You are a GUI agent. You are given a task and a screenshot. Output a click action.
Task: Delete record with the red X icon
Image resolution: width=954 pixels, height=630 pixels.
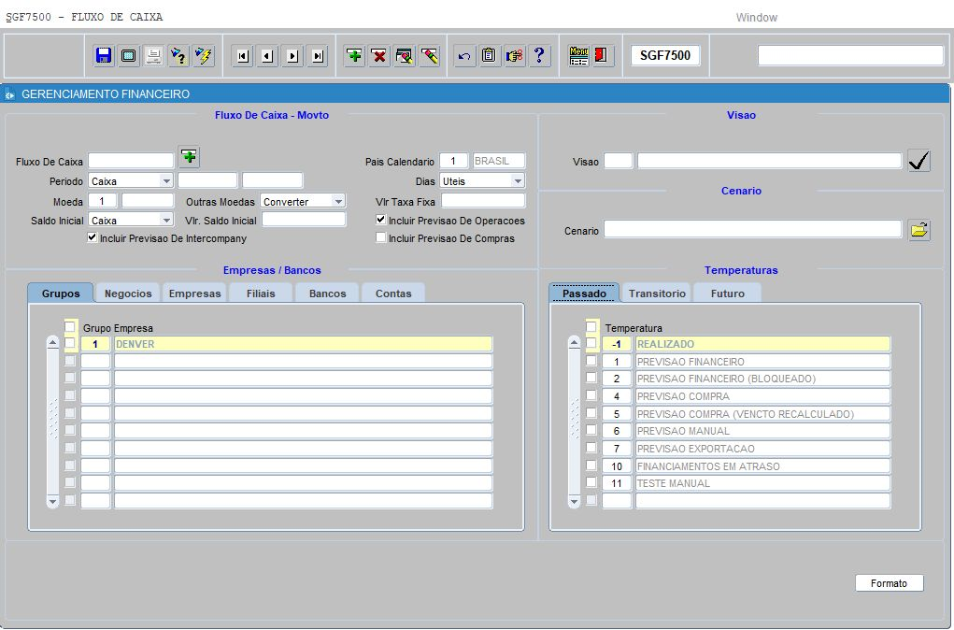pos(379,55)
